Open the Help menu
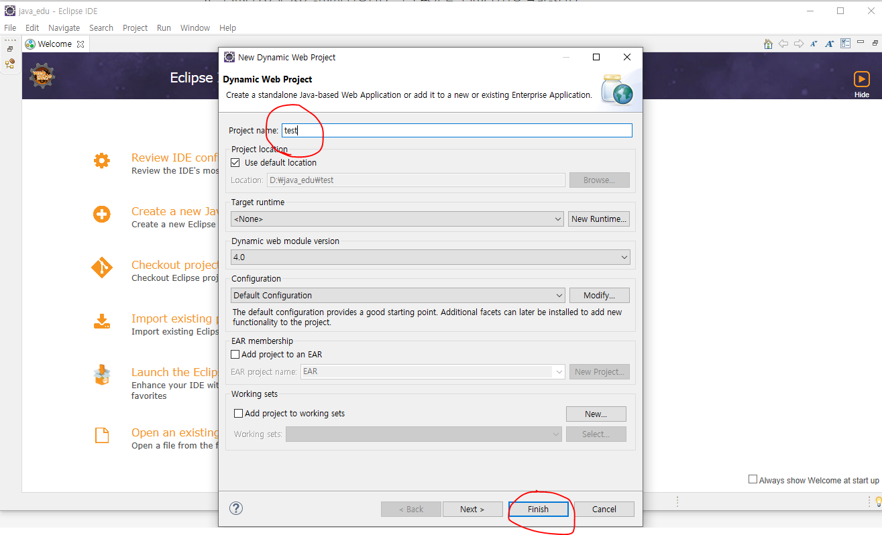The image size is (882, 535). point(228,28)
